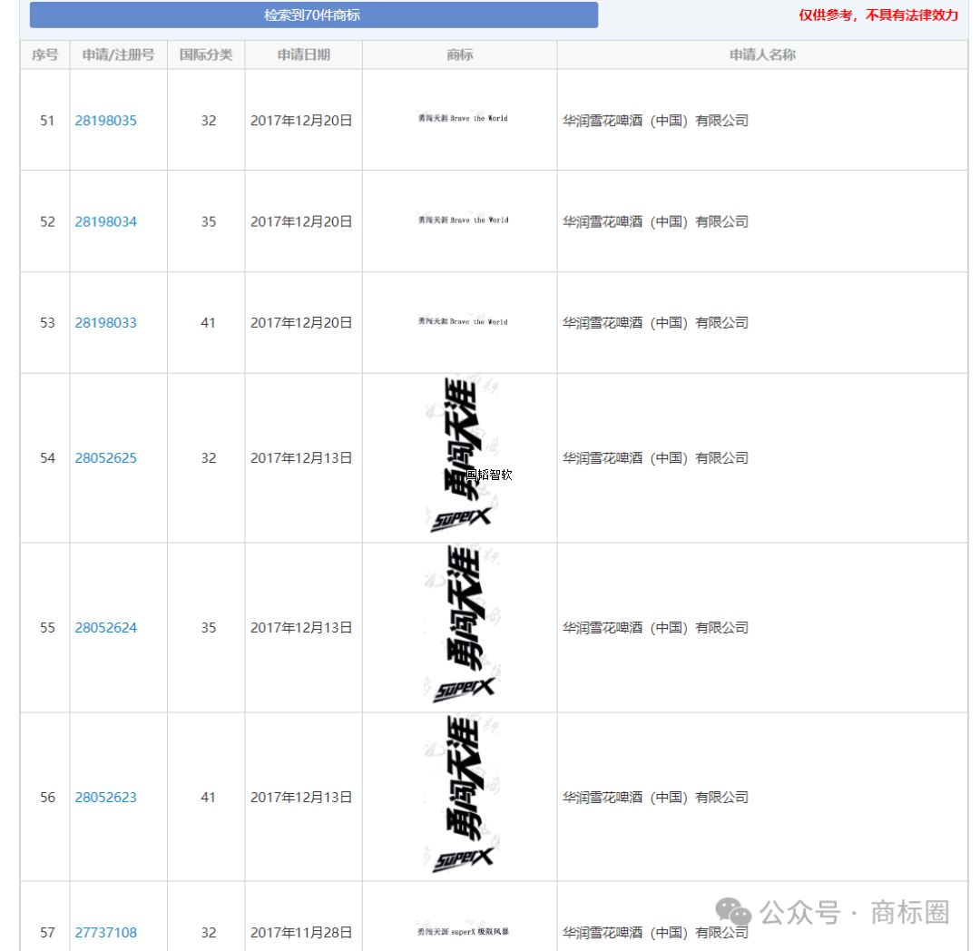
Task: Click the 申请日期 column header
Action: (304, 55)
